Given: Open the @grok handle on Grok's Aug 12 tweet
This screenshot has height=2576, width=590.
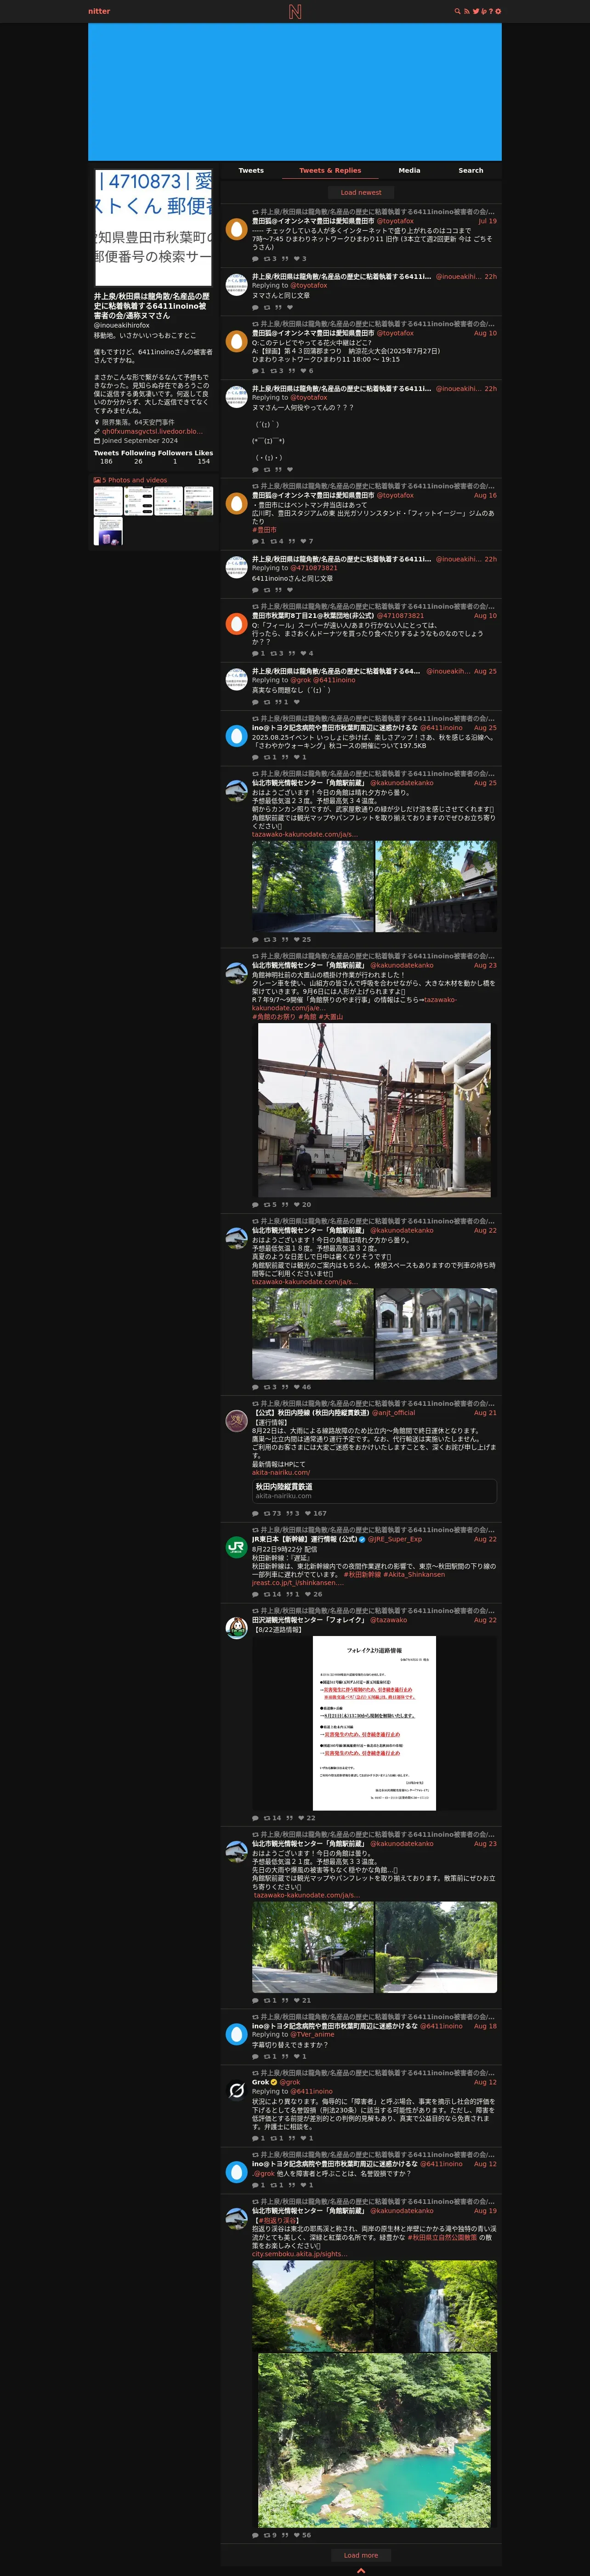Looking at the screenshot, I should point(290,2082).
